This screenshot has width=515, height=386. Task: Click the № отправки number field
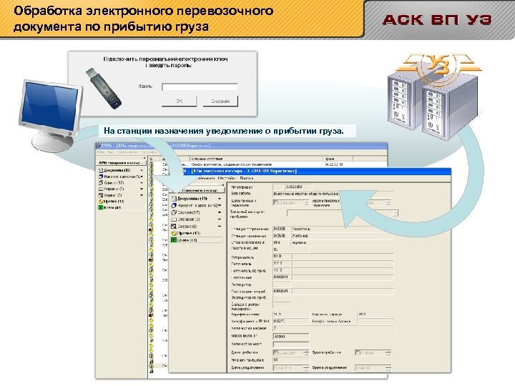pyautogui.click(x=298, y=187)
